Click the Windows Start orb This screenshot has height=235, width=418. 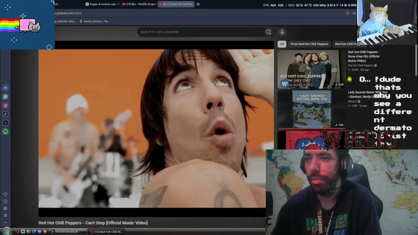(7, 231)
